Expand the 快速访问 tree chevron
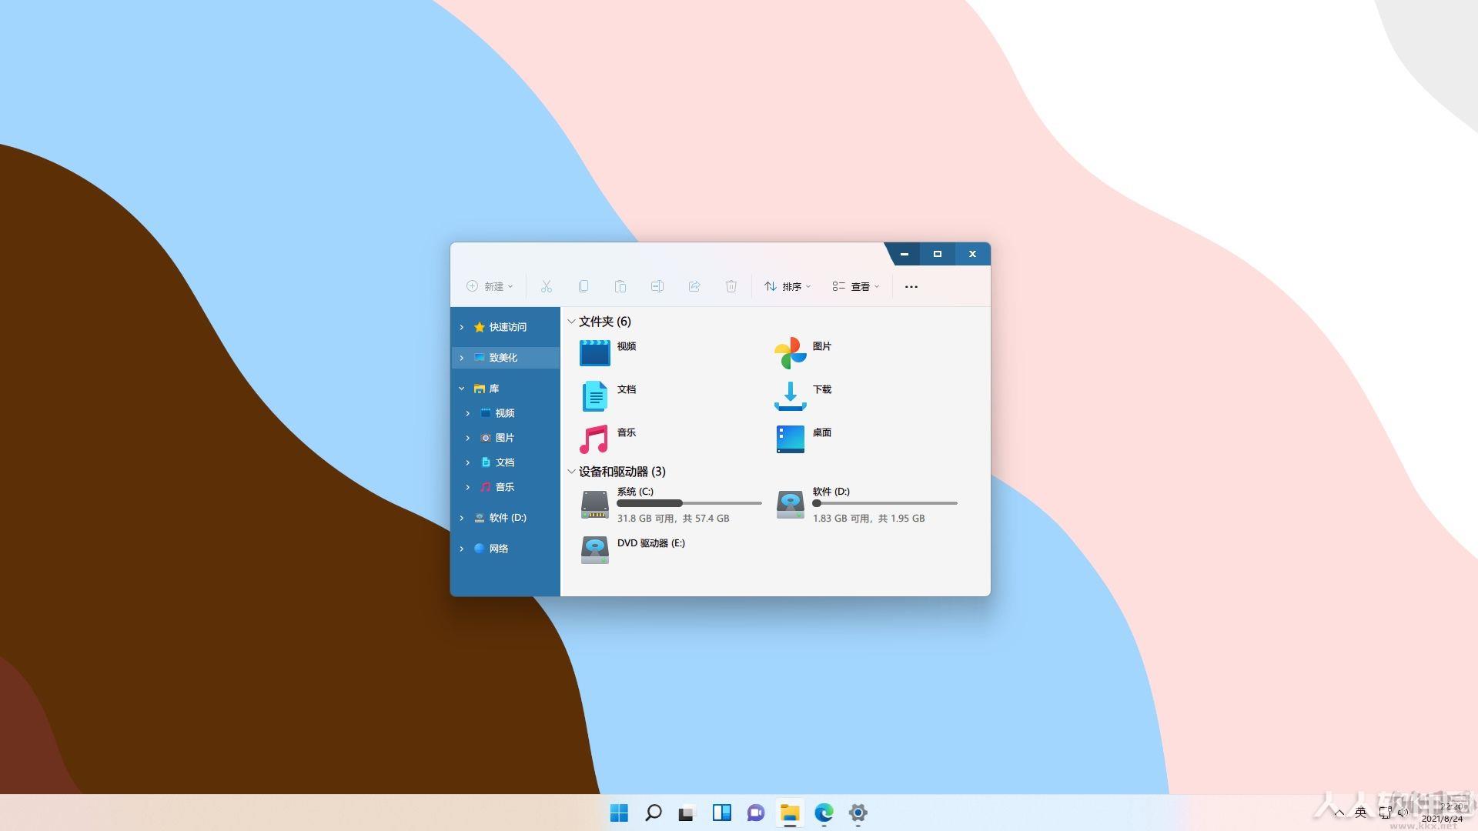1478x831 pixels. (x=462, y=327)
